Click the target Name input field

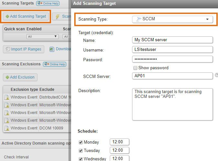click(x=172, y=40)
